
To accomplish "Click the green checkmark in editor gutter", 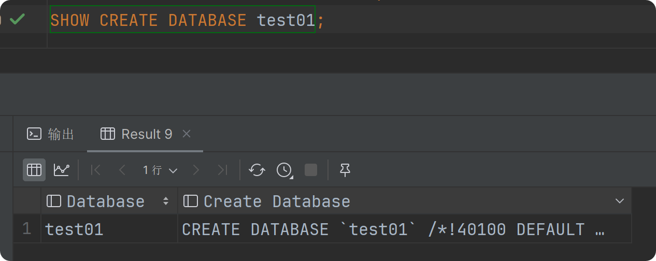I will point(18,20).
